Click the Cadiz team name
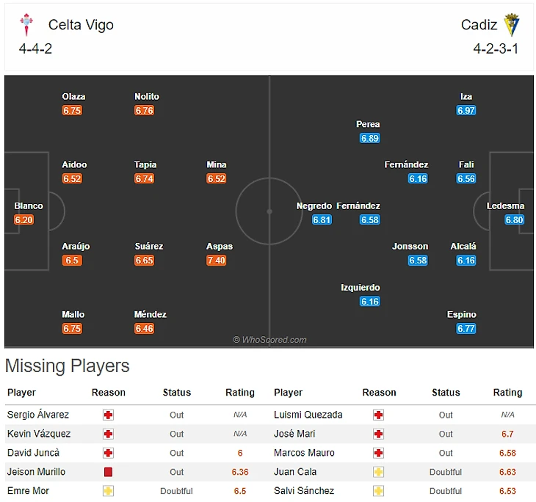Image resolution: width=536 pixels, height=502 pixels. click(479, 25)
